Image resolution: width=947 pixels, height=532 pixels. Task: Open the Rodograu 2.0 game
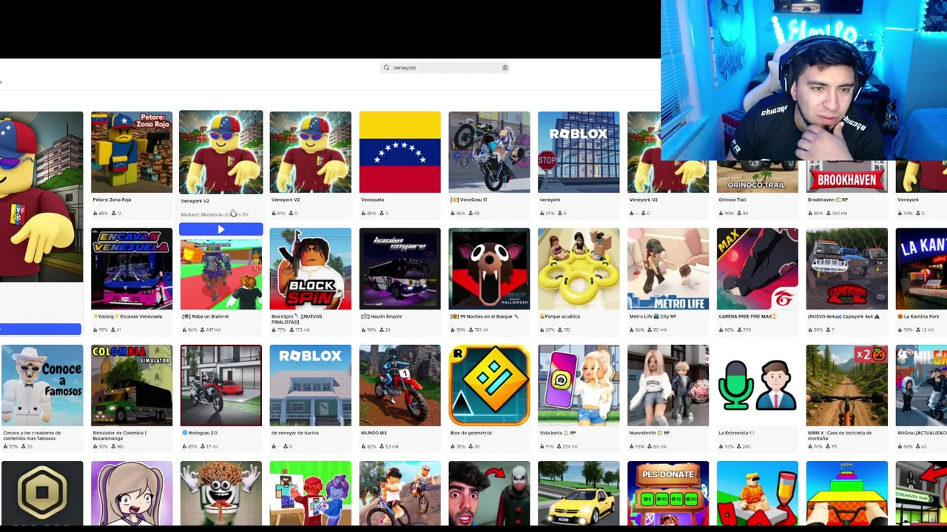[220, 386]
